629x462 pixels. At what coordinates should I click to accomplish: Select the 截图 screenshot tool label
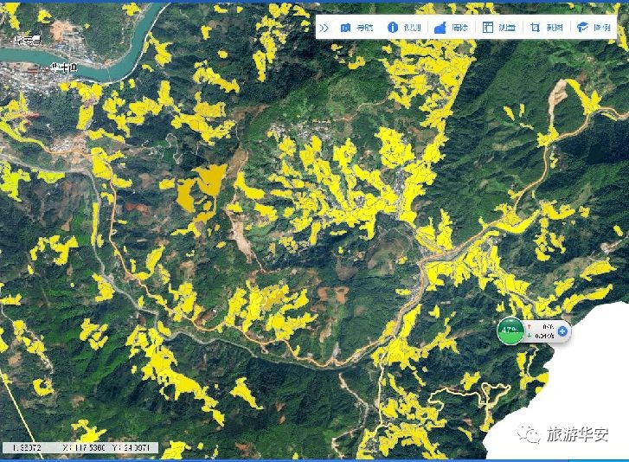(554, 28)
